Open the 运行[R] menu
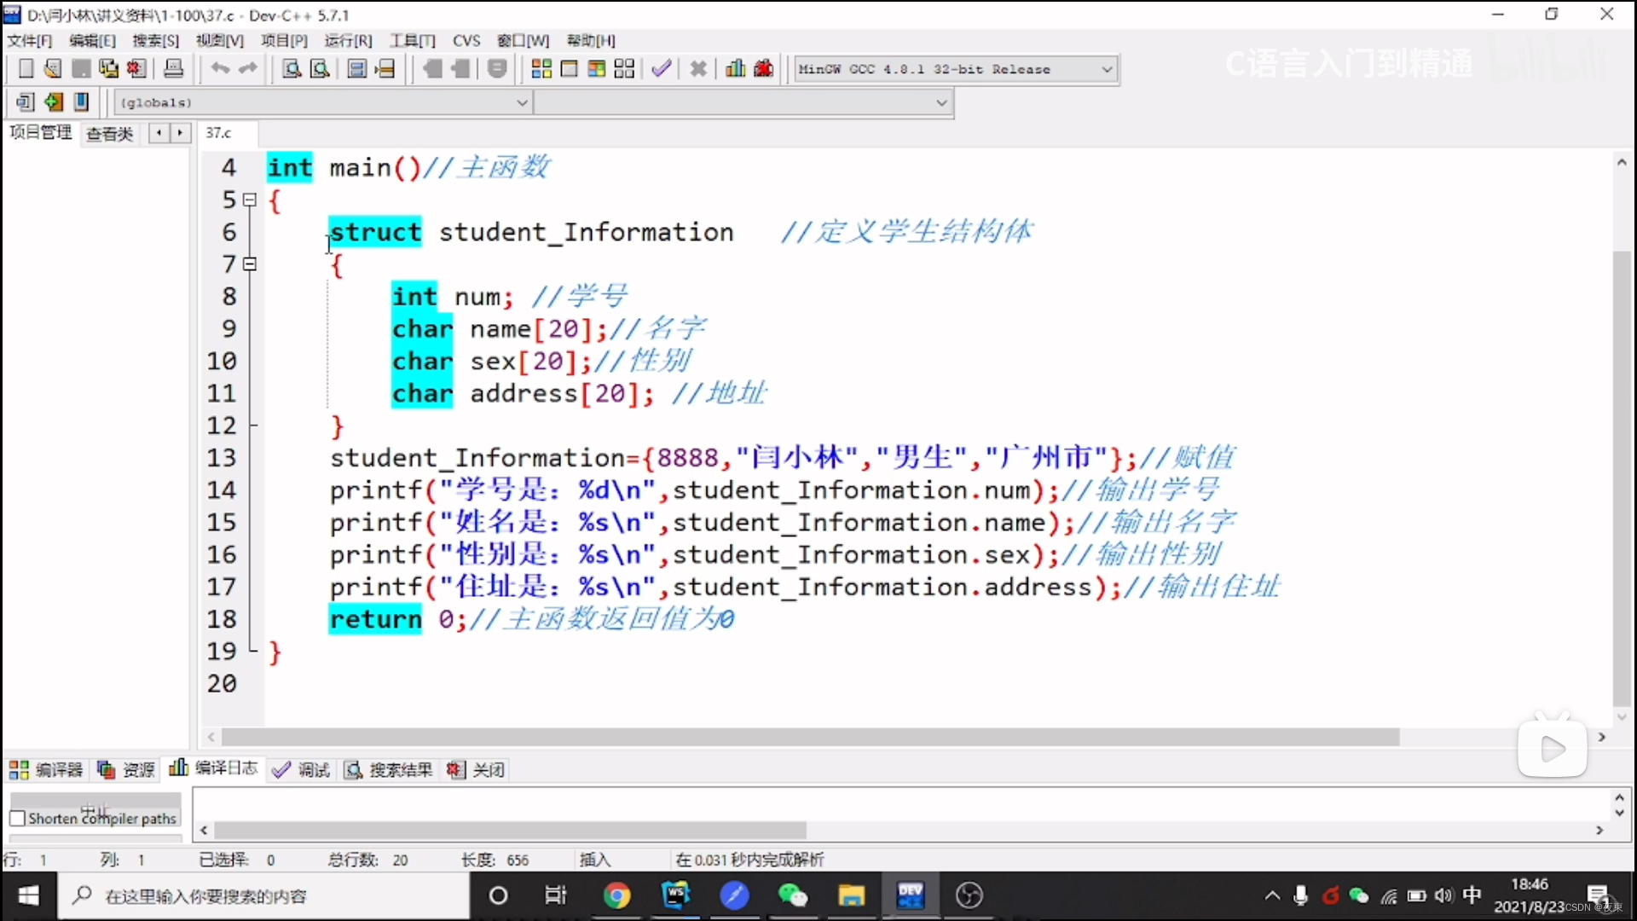The height and width of the screenshot is (921, 1637). tap(348, 40)
